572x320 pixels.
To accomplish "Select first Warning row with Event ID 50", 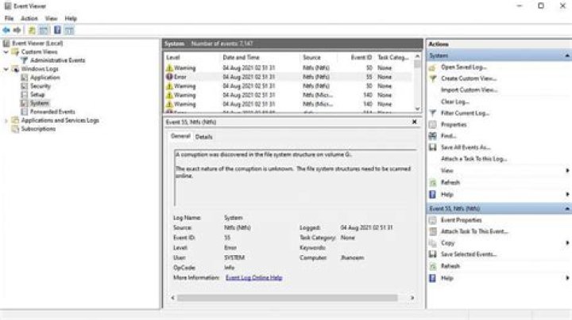I will (x=288, y=68).
